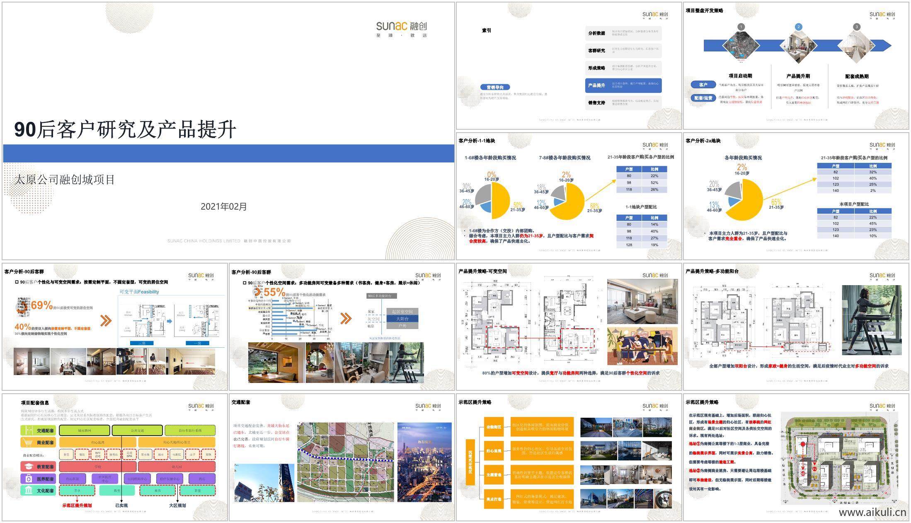The image size is (911, 523).
Task: Click the blue 营销导向 pill button
Action: tap(495, 87)
